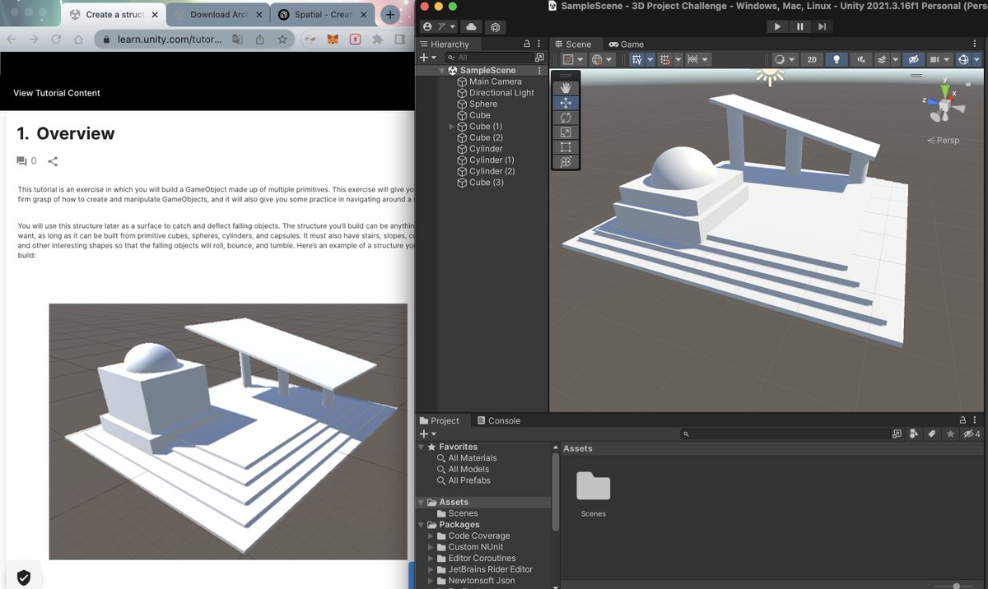Switch to the Scene tab

coord(572,44)
